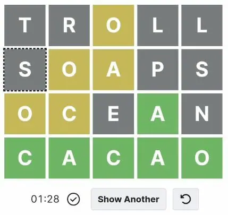The image size is (228, 215).
Task: Click the last gray L tile in TROLL
Action: coord(202,25)
